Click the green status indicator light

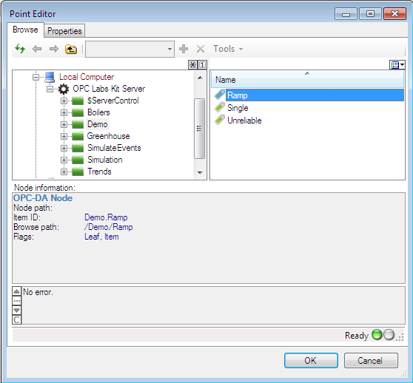[377, 335]
